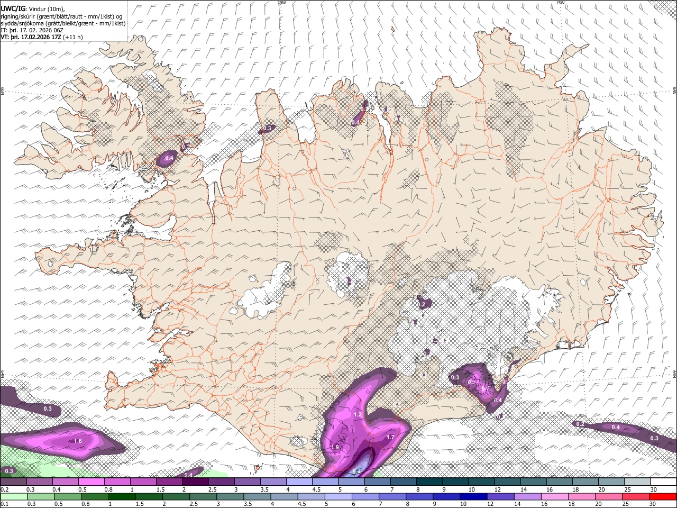677x508 pixels.
Task: Click the '14' label under the top legend row
Action: [524, 489]
